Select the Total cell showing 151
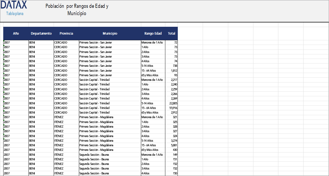Viewport: 329px width, 176px height. [x=172, y=159]
